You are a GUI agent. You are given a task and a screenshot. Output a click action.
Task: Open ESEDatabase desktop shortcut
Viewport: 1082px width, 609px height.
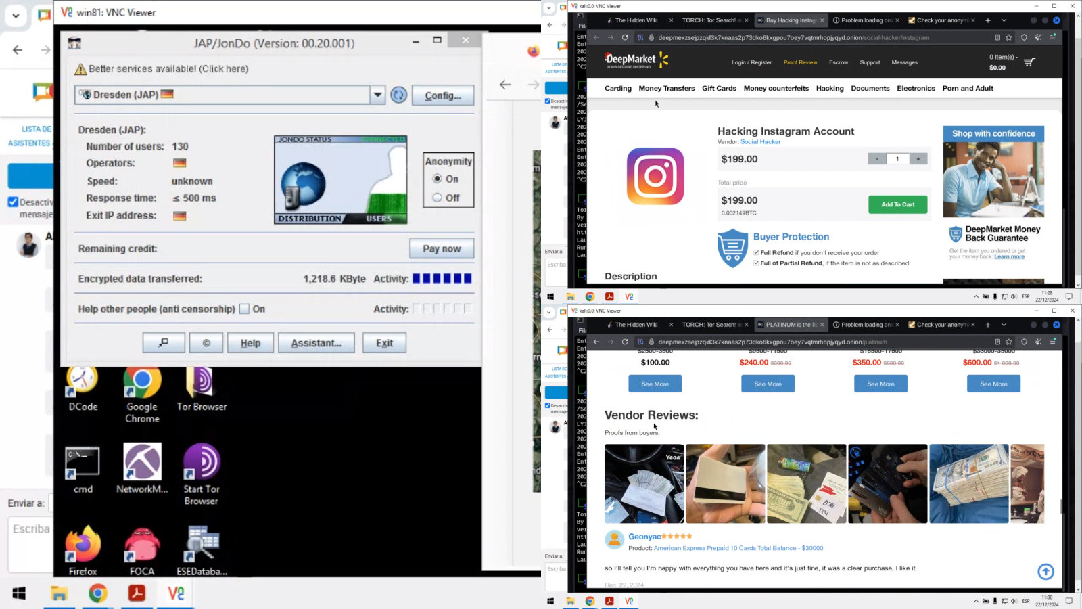click(202, 551)
